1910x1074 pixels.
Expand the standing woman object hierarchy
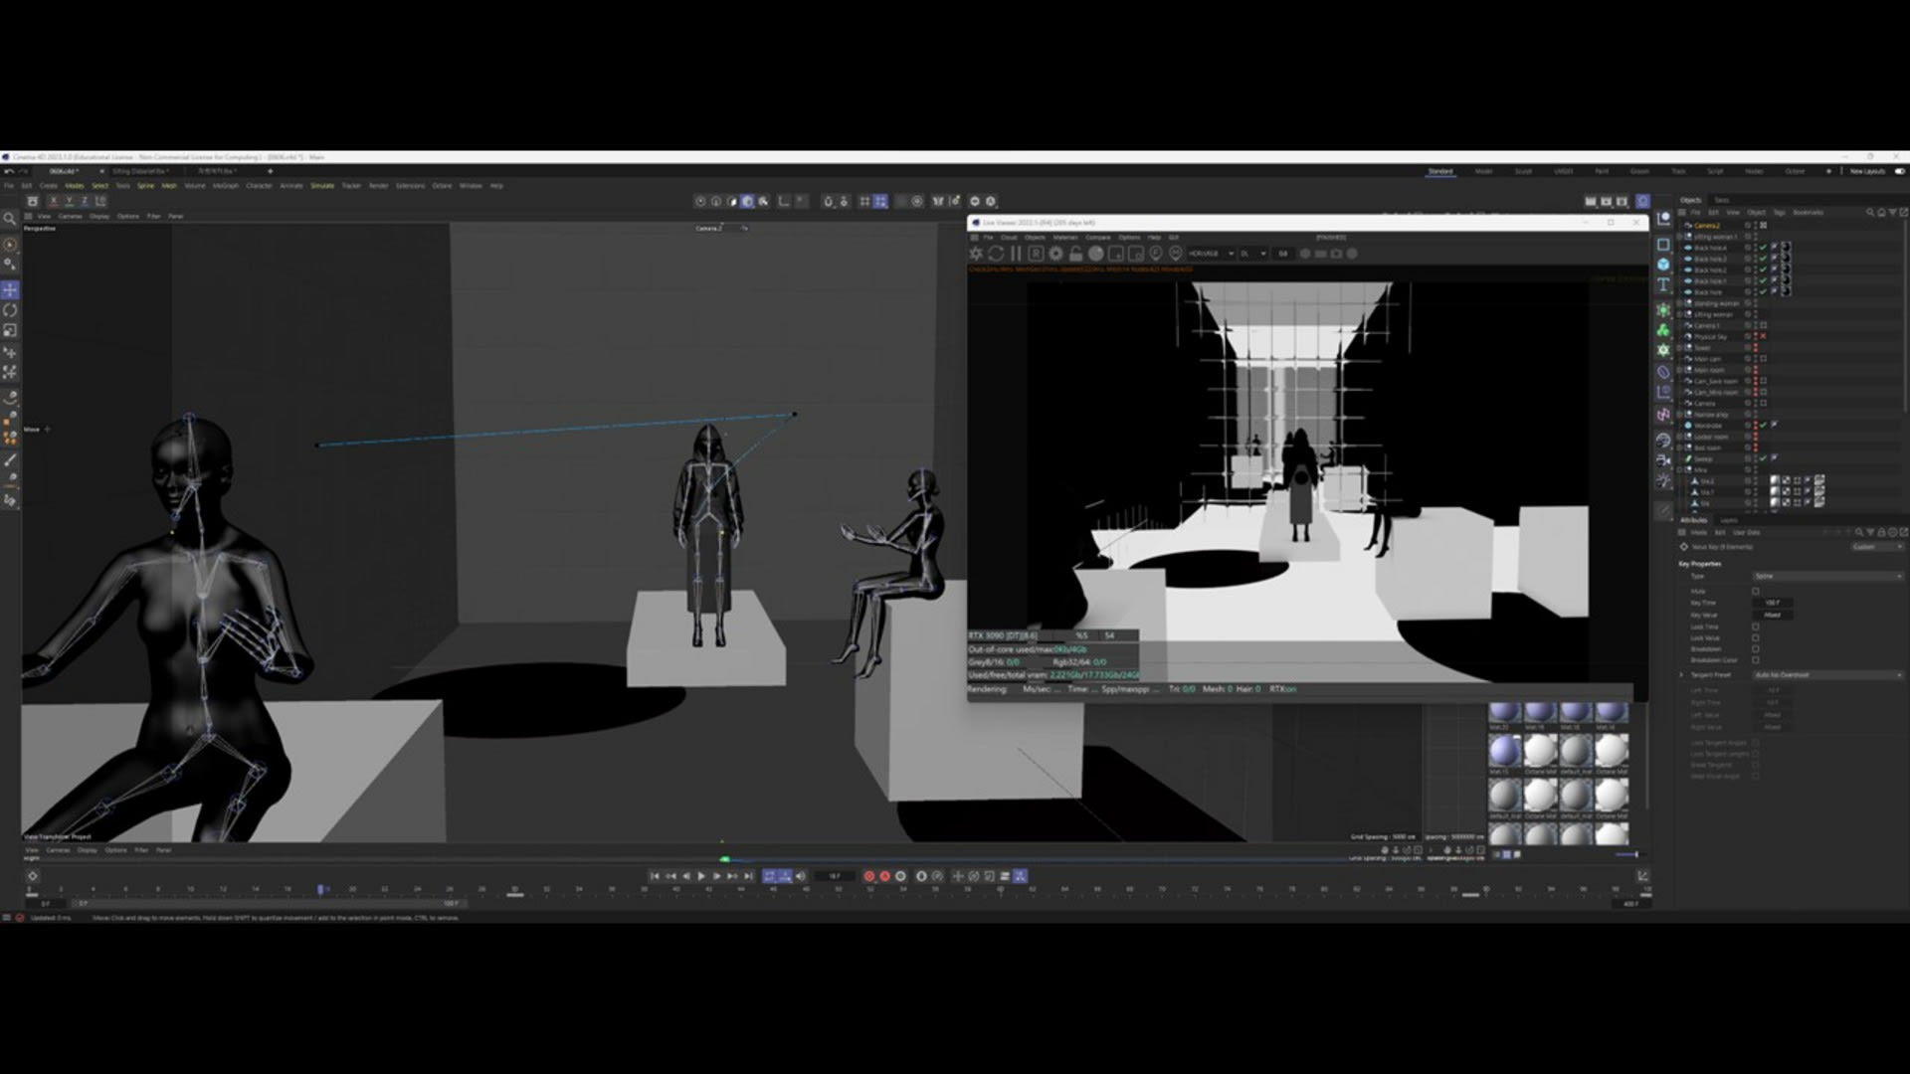point(1681,303)
